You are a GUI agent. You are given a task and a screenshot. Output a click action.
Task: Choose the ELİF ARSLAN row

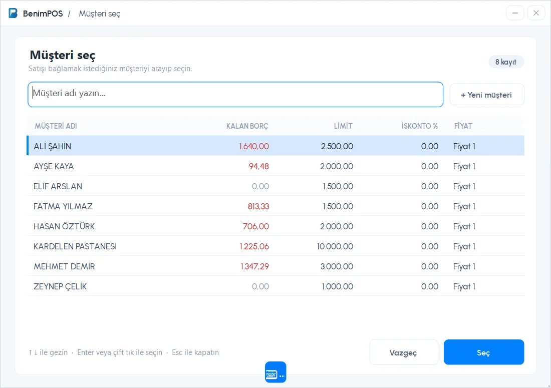pyautogui.click(x=276, y=186)
